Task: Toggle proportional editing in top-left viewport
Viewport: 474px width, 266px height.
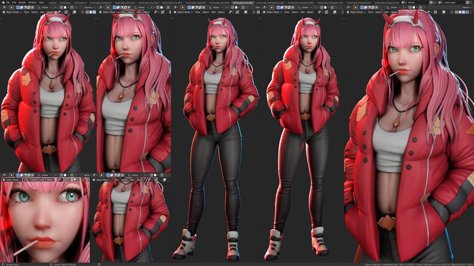Action: [72, 7]
